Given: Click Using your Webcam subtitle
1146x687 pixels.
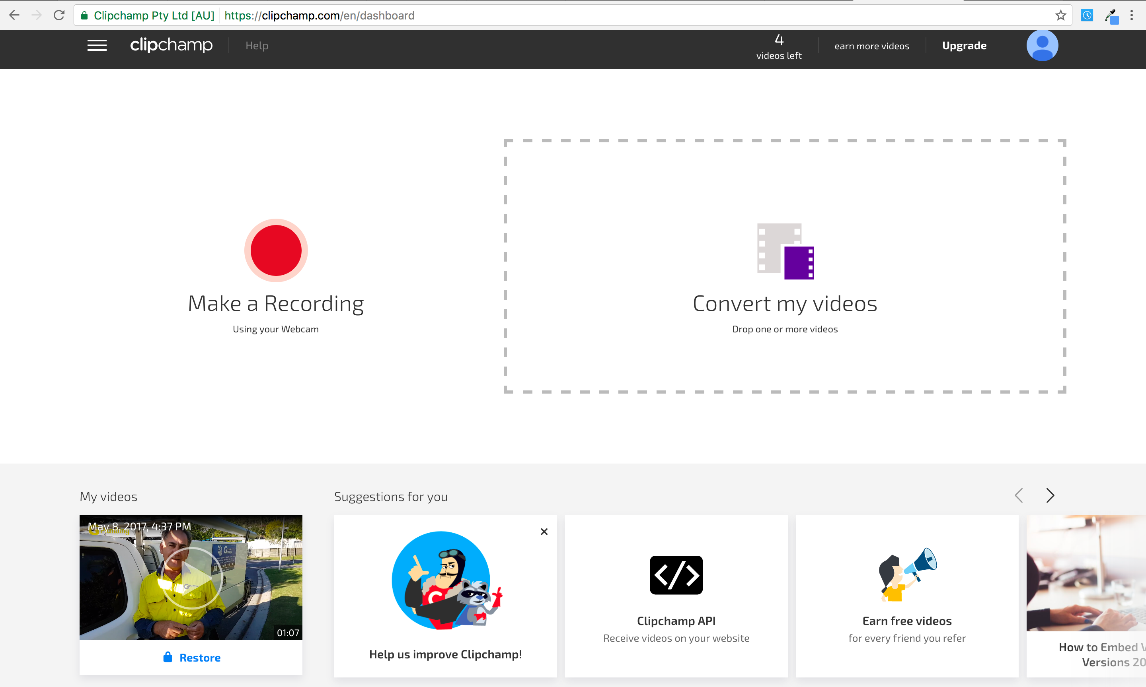Looking at the screenshot, I should coord(276,329).
